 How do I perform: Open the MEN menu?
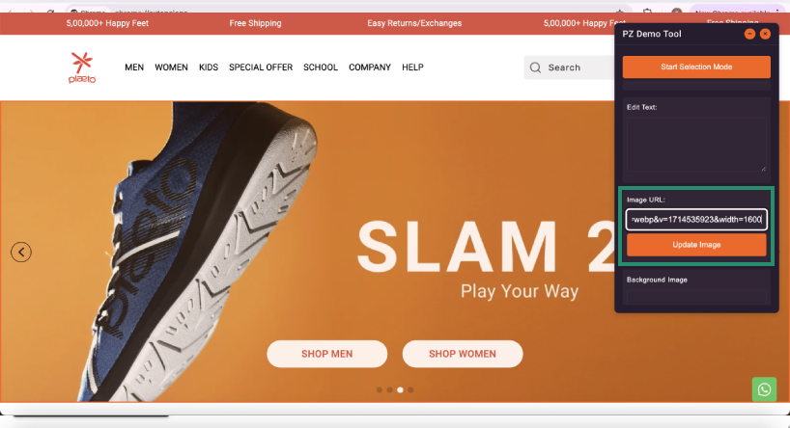(134, 67)
